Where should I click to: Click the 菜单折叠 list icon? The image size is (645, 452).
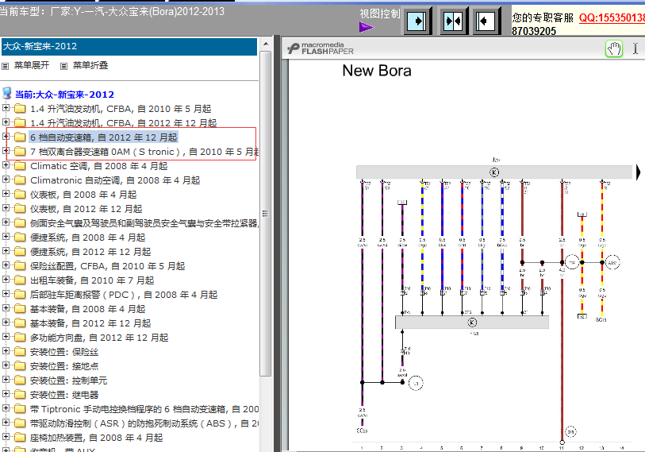[x=63, y=66]
